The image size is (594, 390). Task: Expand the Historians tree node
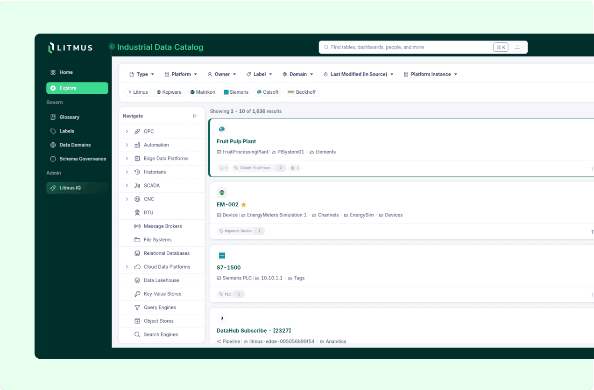tap(127, 172)
